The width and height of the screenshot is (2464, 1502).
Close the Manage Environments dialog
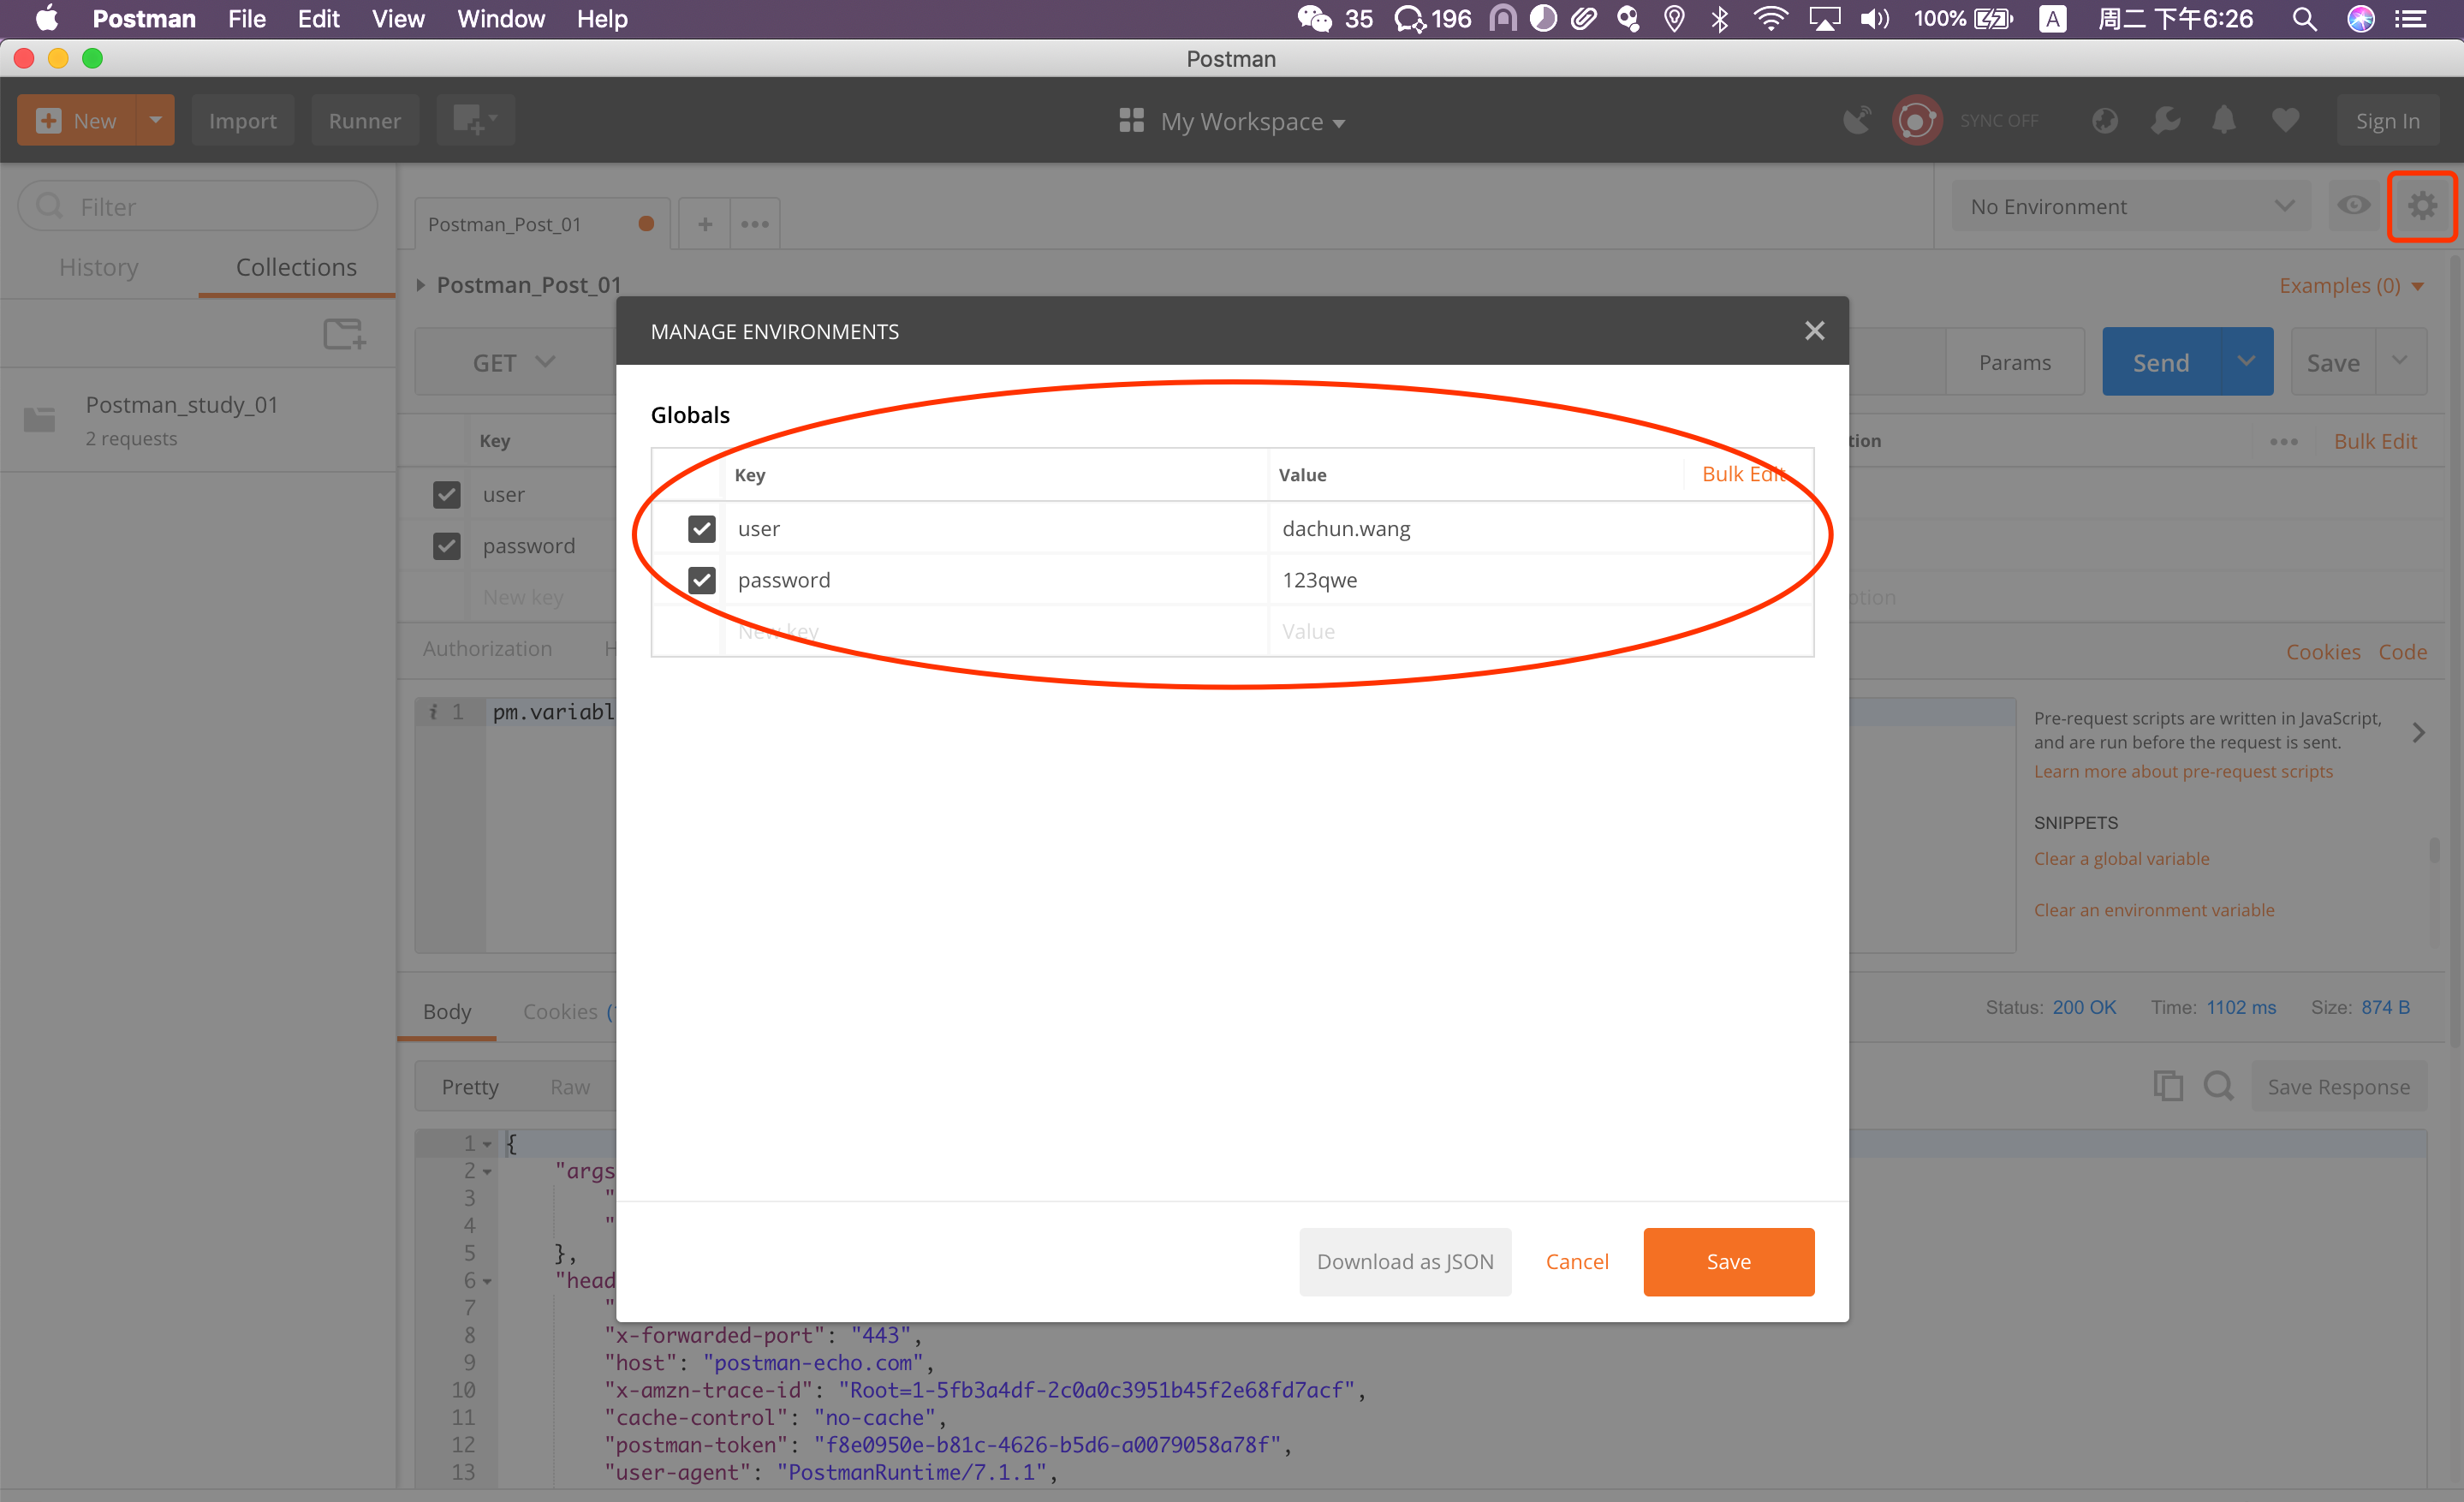tap(1814, 331)
